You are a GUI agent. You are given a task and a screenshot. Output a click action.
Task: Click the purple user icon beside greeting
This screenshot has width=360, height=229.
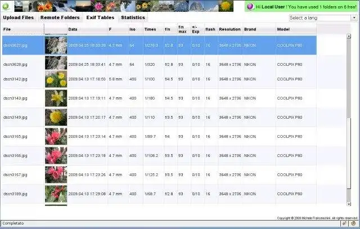tap(250, 6)
